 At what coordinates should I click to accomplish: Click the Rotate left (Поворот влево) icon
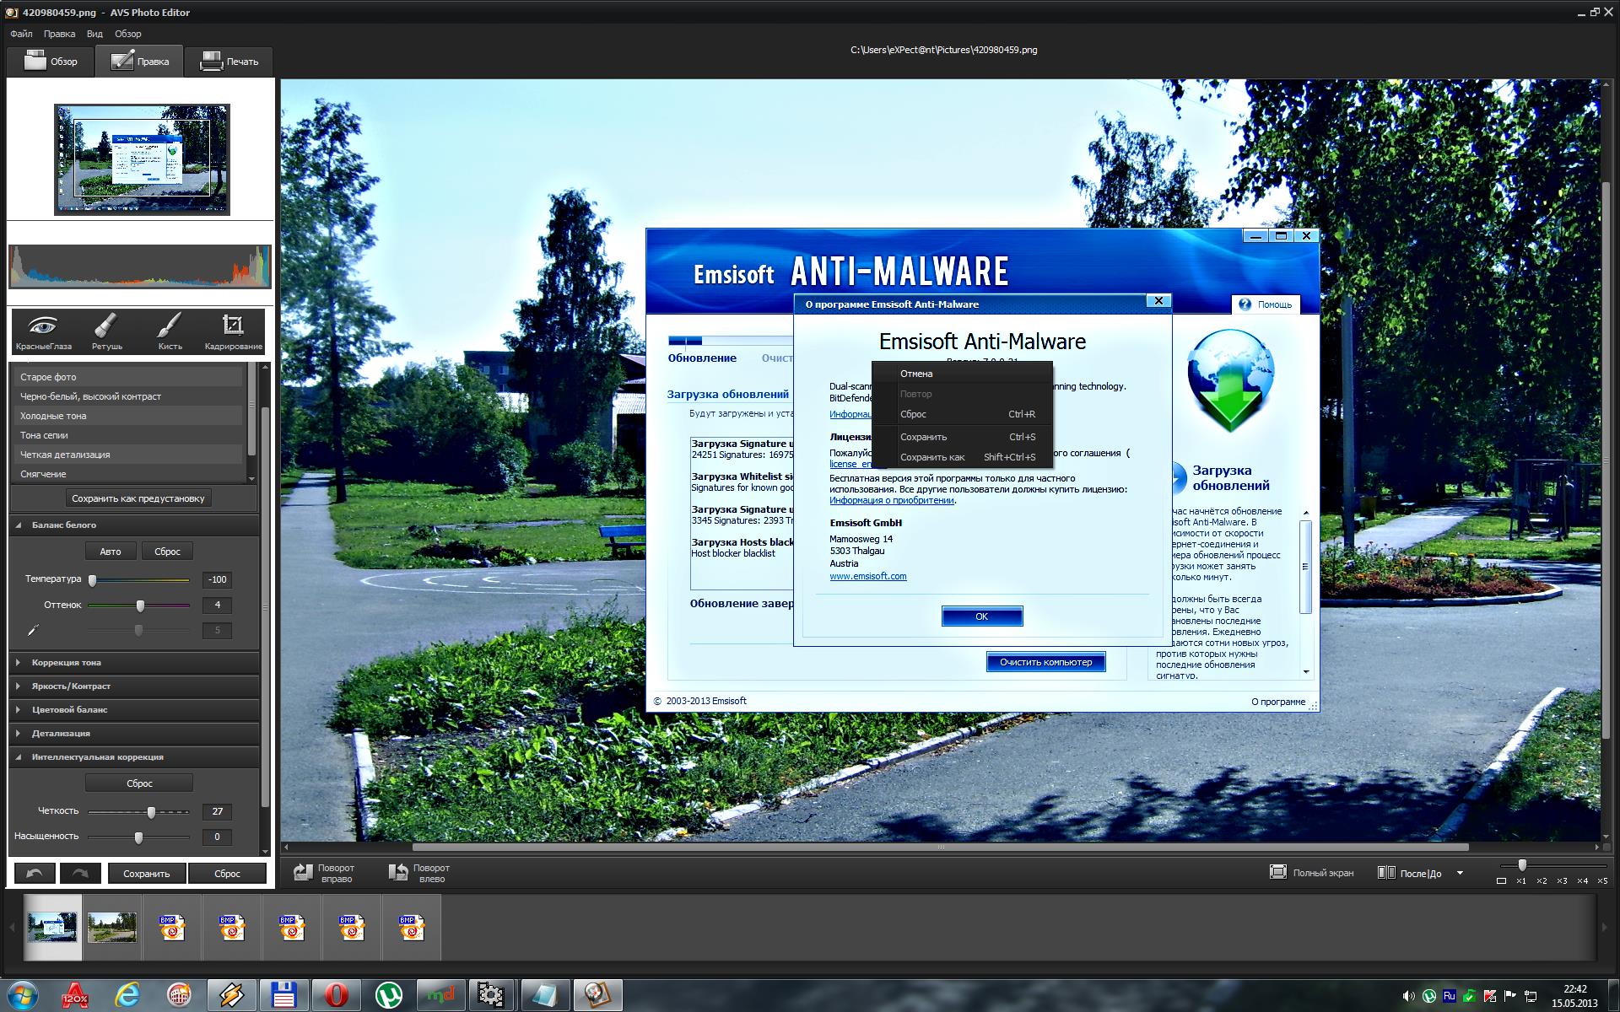click(x=398, y=873)
